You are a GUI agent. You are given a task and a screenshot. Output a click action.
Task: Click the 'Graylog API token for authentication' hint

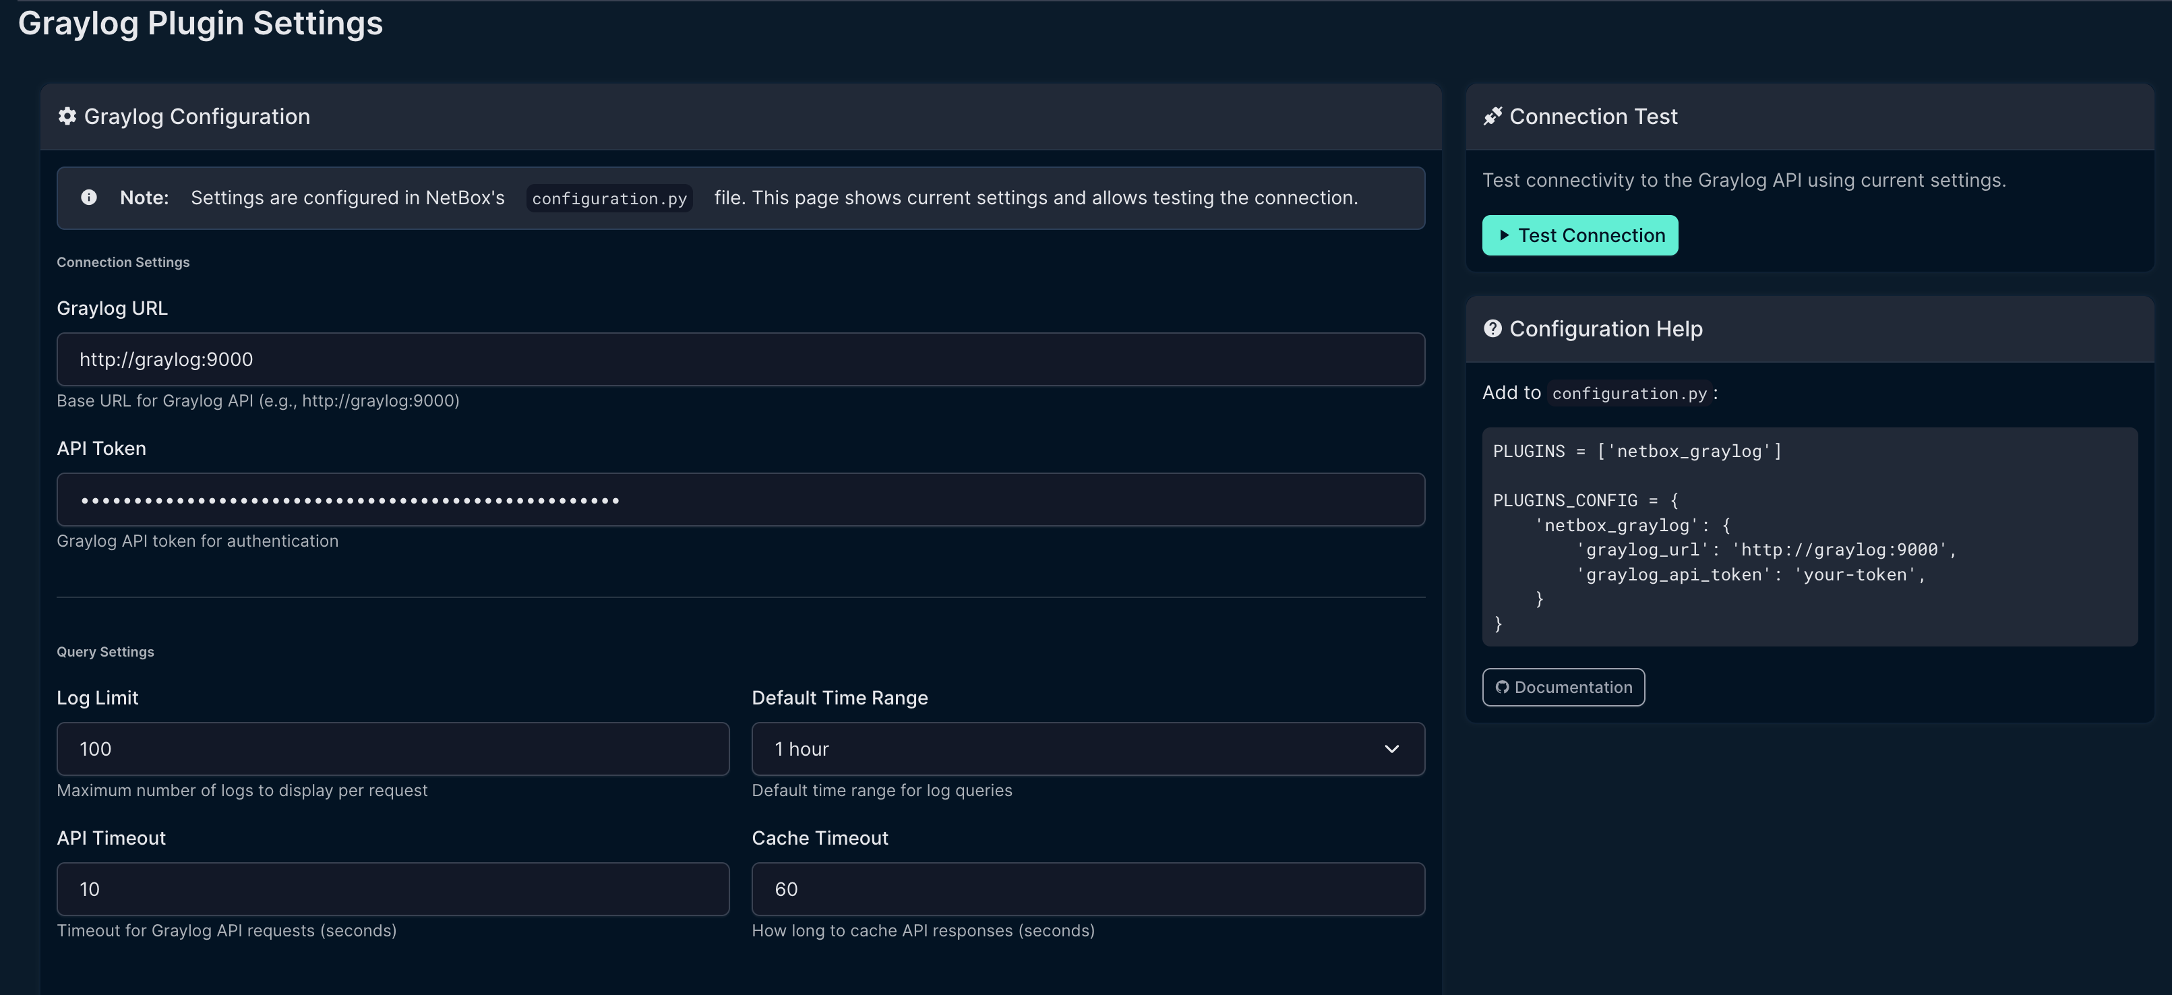coord(198,541)
